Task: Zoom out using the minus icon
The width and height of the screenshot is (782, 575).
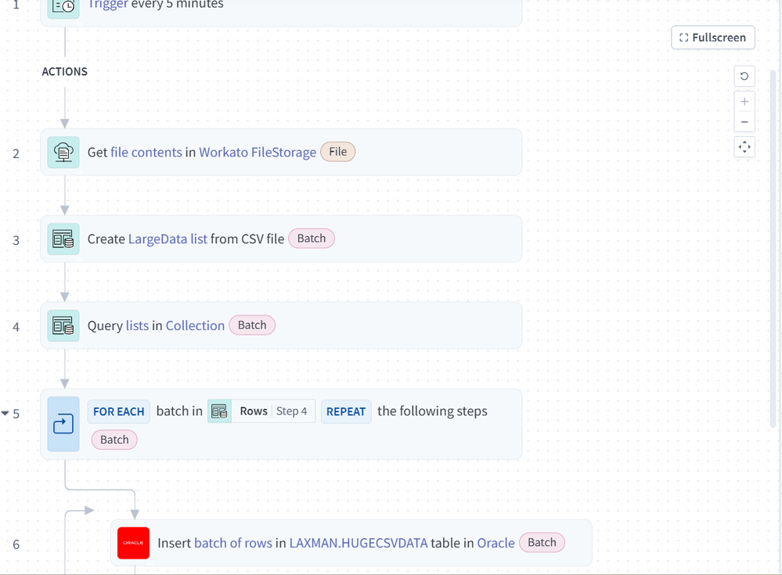Action: 744,122
